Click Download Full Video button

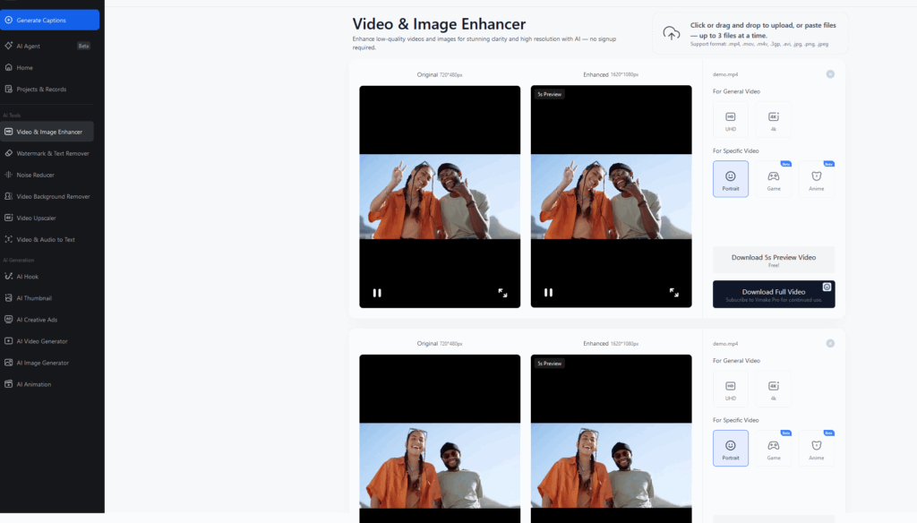pos(774,295)
